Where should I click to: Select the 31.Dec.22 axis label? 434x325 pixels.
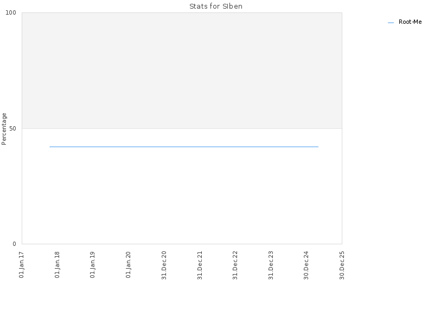point(235,265)
